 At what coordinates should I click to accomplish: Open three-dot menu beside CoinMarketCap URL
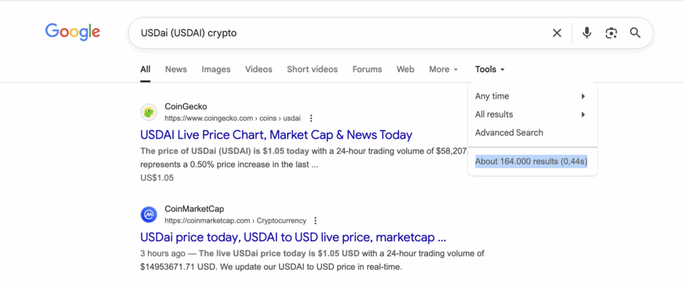tap(315, 221)
